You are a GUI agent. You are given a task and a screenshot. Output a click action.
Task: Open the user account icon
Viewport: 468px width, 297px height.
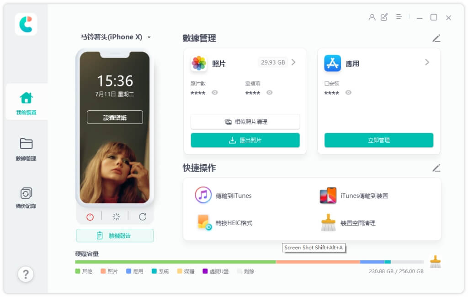[372, 17]
